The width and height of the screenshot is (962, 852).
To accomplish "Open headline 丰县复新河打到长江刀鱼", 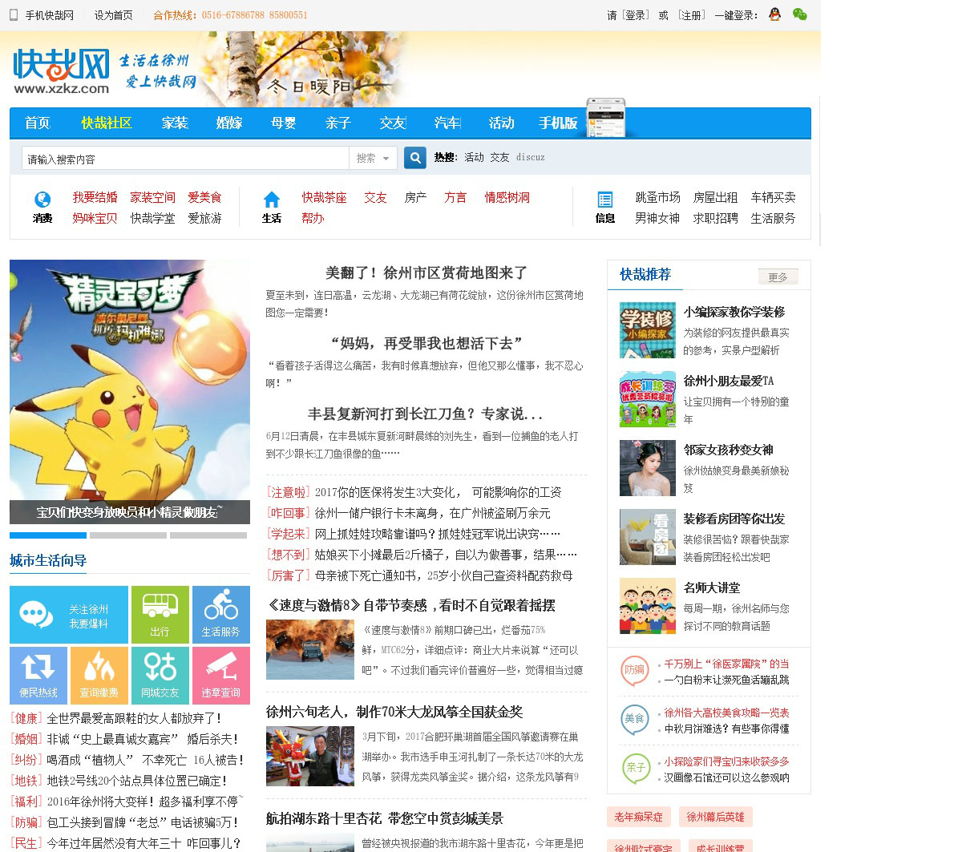I will 426,414.
